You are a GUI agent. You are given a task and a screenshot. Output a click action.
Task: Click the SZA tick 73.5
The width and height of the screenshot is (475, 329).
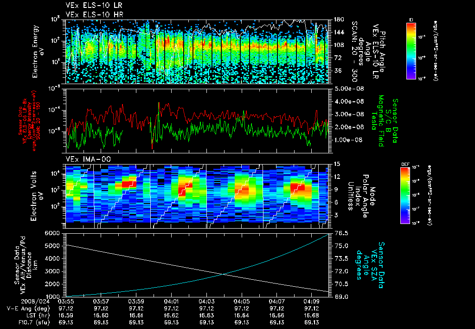[340, 258]
